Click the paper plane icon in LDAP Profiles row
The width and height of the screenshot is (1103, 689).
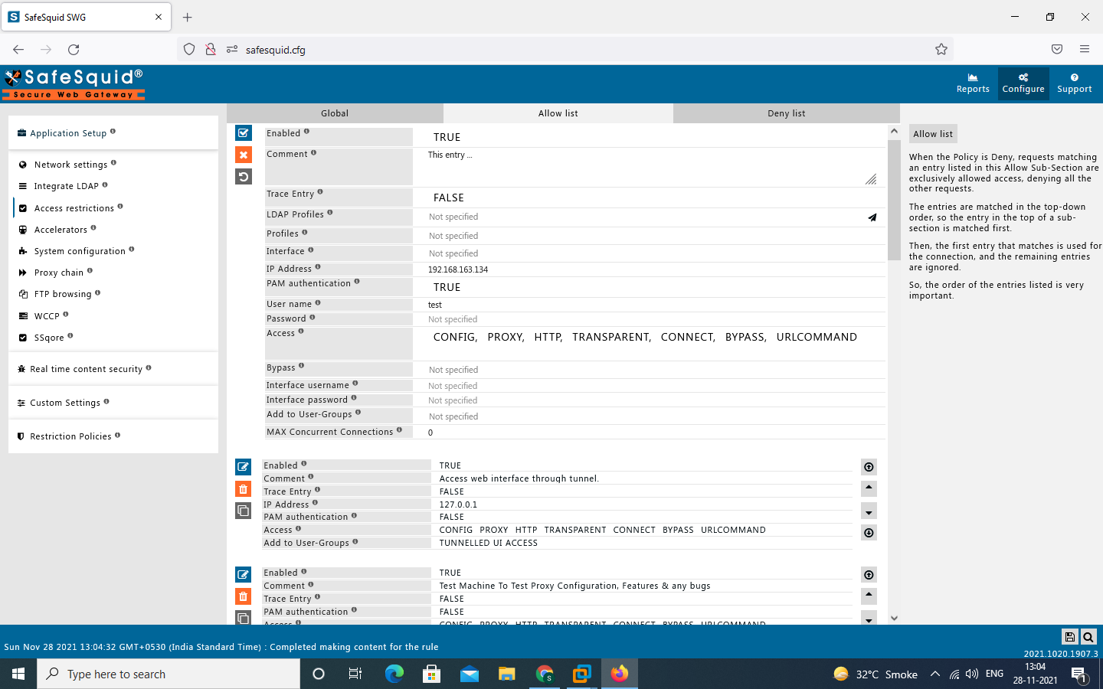872,217
